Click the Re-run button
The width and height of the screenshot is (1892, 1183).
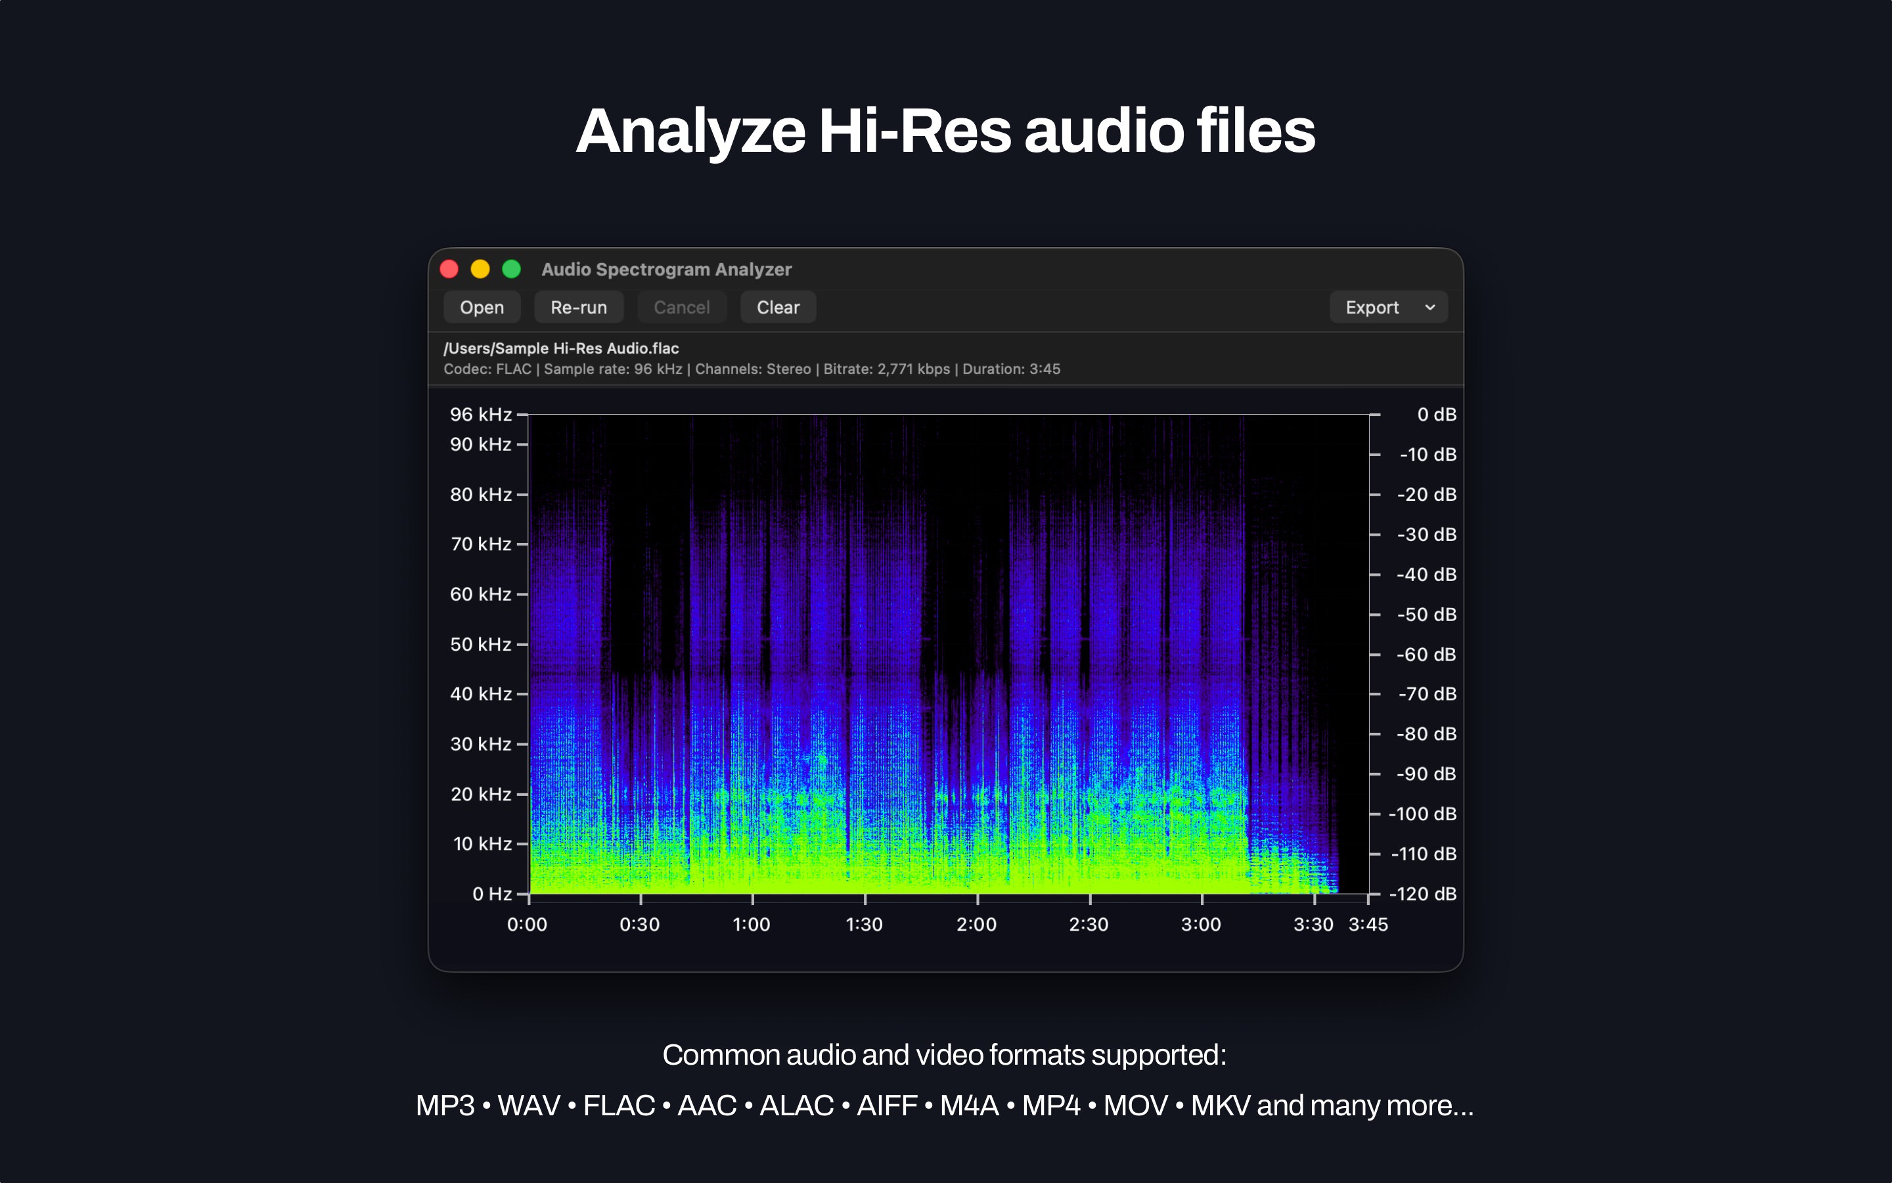tap(579, 308)
